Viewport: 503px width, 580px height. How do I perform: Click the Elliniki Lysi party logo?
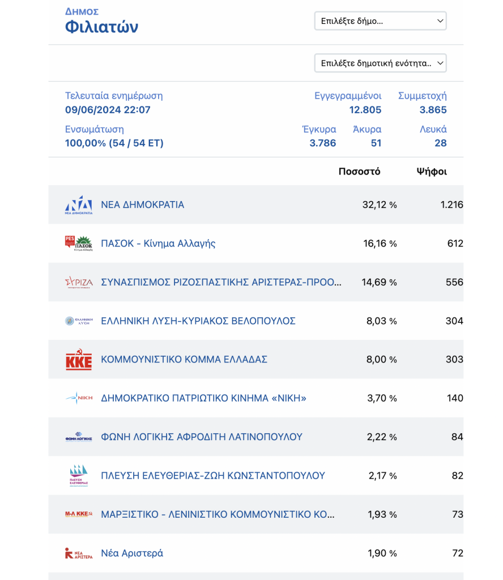point(79,321)
